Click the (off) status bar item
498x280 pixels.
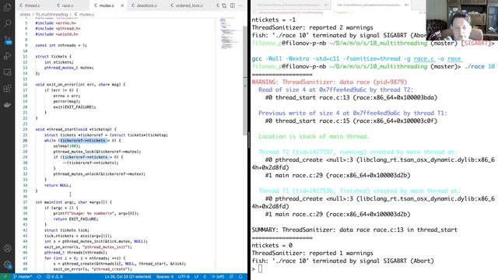click(x=218, y=277)
